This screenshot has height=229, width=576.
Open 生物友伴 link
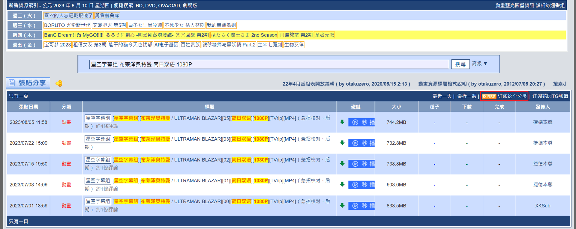click(x=294, y=45)
